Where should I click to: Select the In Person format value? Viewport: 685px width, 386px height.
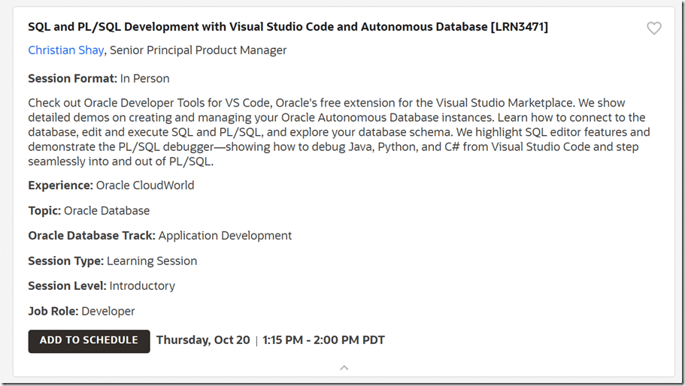pyautogui.click(x=145, y=78)
